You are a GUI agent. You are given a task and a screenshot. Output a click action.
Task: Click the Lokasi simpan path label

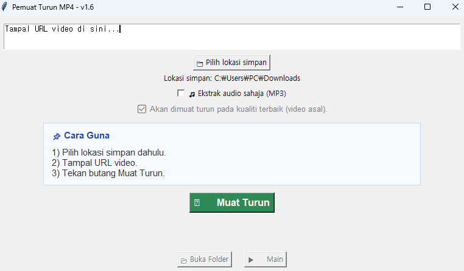(x=231, y=78)
